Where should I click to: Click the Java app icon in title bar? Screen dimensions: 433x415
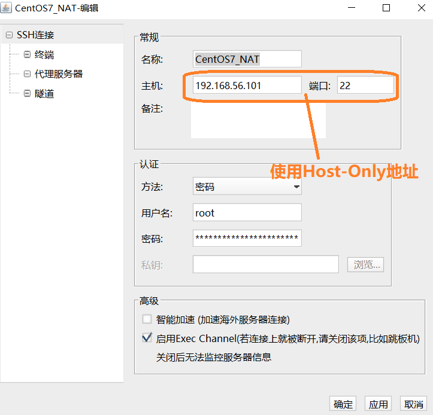tap(7, 8)
